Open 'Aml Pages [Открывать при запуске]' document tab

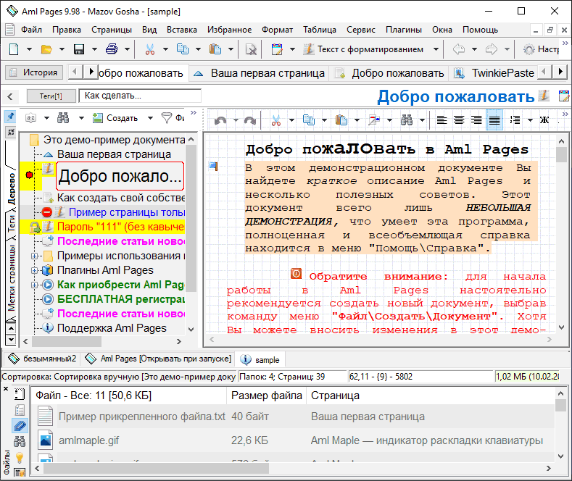click(158, 359)
